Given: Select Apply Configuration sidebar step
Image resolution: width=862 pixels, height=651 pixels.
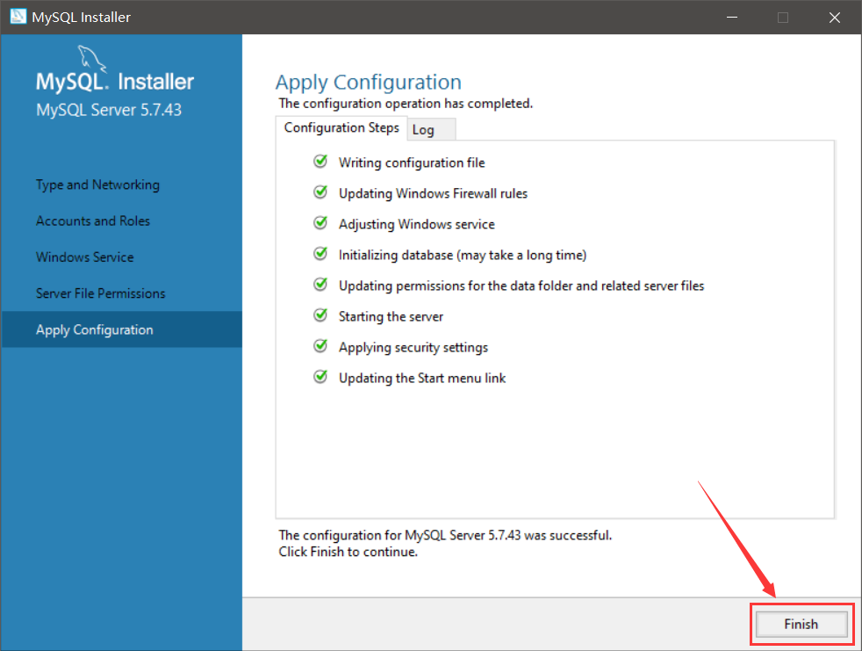Looking at the screenshot, I should point(121,329).
